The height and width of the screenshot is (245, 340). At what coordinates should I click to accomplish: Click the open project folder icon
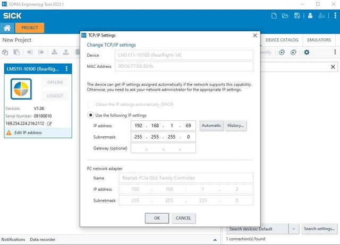pyautogui.click(x=285, y=16)
